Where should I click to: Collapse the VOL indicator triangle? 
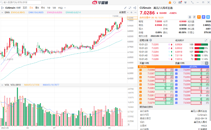2,85
